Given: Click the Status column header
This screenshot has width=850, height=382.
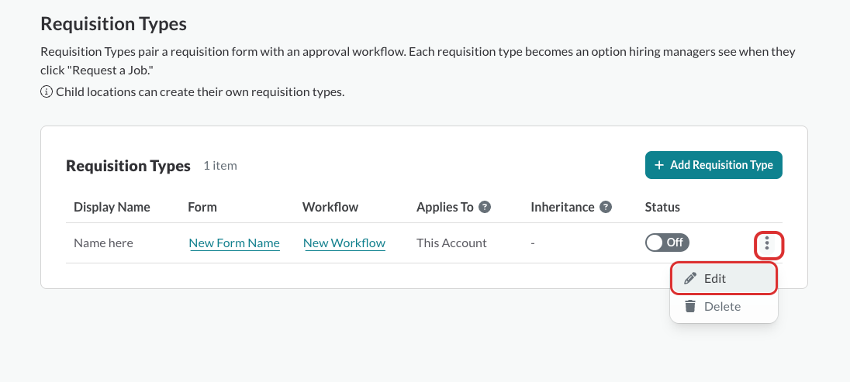Looking at the screenshot, I should pos(662,207).
